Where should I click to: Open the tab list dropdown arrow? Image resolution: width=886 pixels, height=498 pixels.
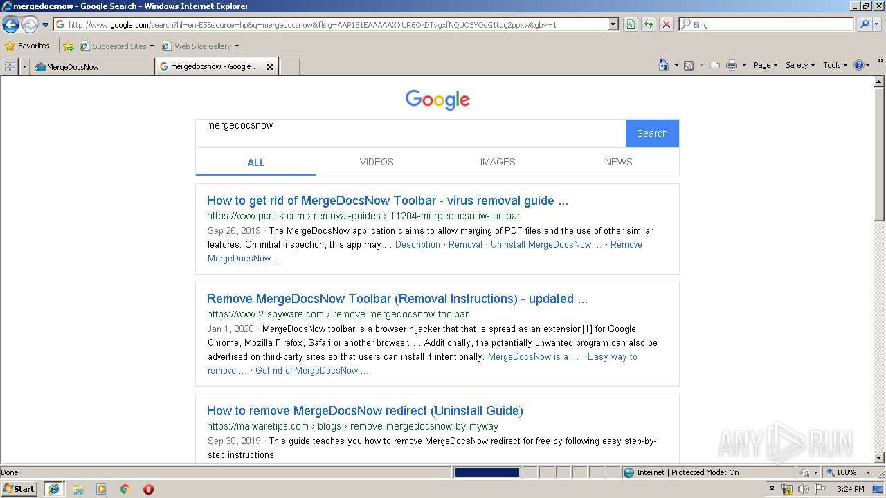25,66
